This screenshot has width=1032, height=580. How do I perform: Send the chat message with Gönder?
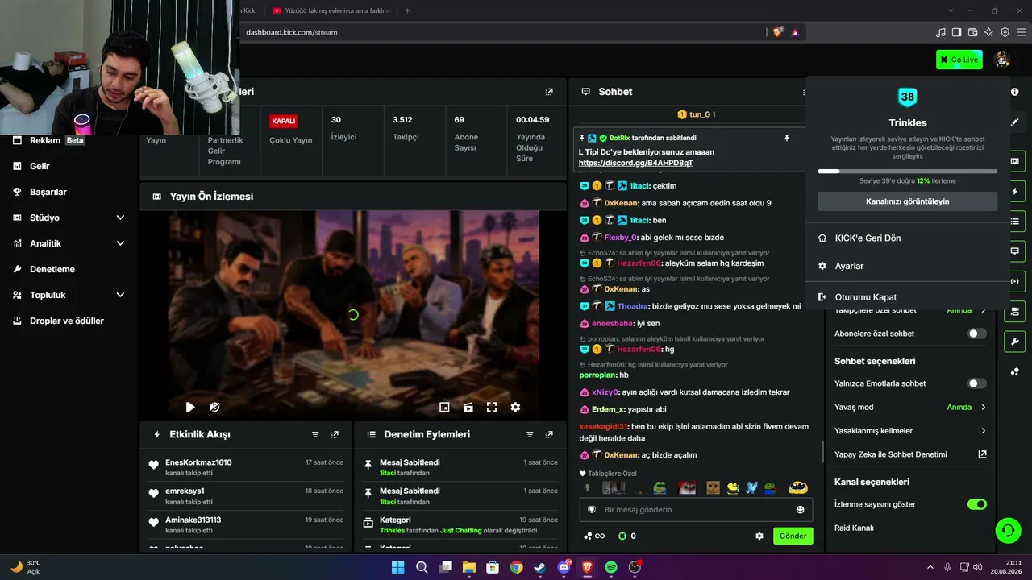[793, 536]
